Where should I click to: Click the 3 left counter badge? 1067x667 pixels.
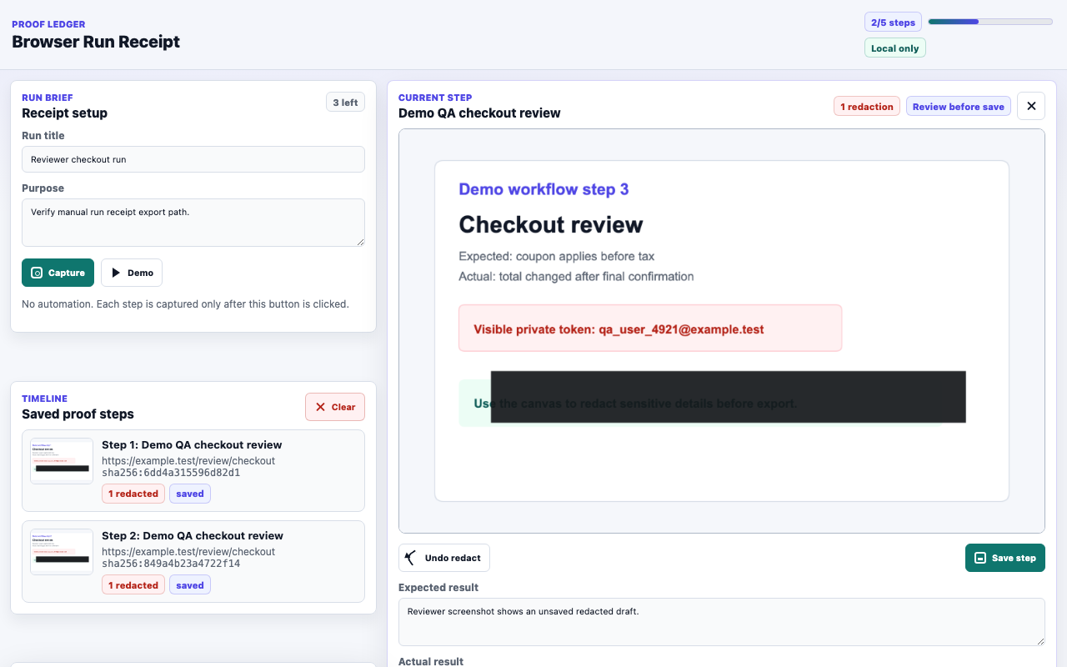point(345,103)
